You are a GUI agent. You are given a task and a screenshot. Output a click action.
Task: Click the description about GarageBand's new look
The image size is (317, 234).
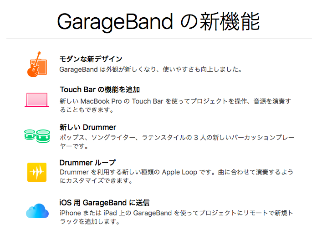[151, 70]
